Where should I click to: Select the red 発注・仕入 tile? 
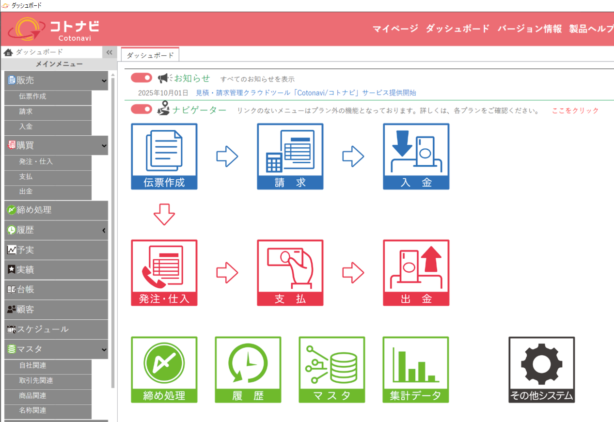pos(164,272)
